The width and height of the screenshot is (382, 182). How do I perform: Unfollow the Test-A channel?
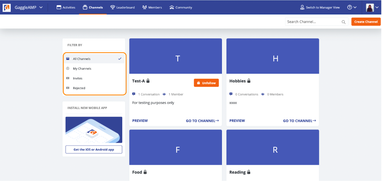(206, 83)
